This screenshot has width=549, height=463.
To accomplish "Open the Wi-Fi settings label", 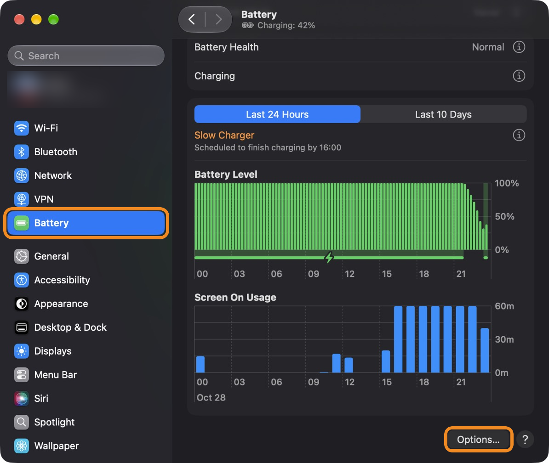I will (46, 128).
